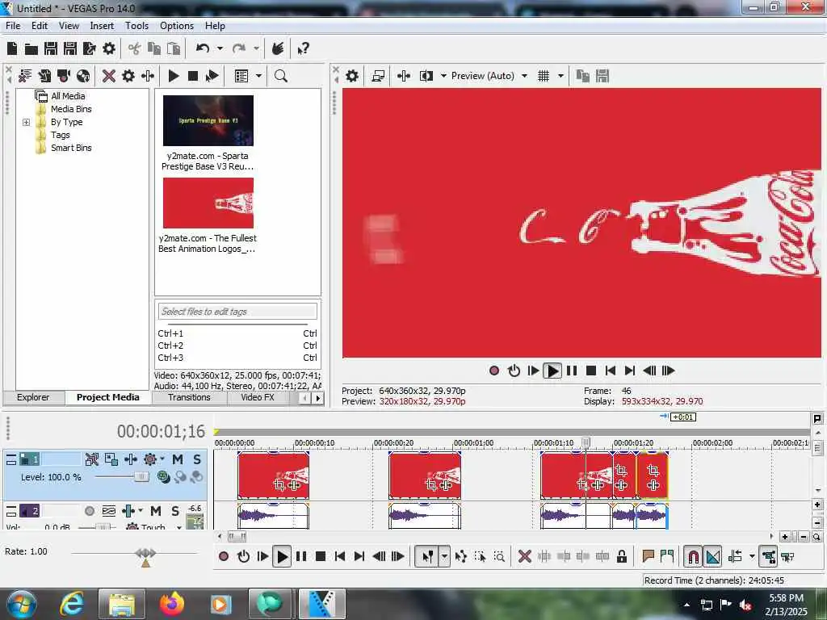This screenshot has height=620, width=827.
Task: Open the Tools menu
Action: (136, 25)
